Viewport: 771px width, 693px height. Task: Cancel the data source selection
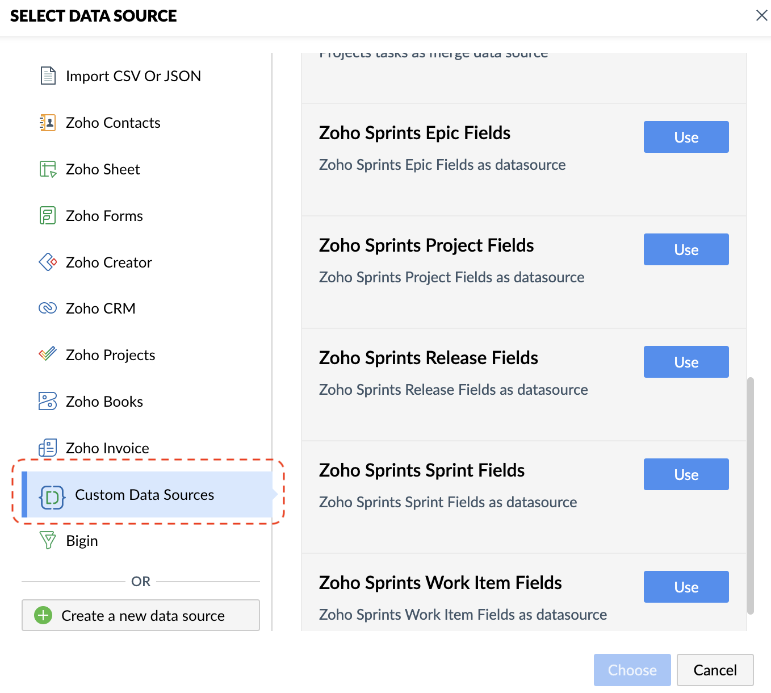pyautogui.click(x=715, y=670)
